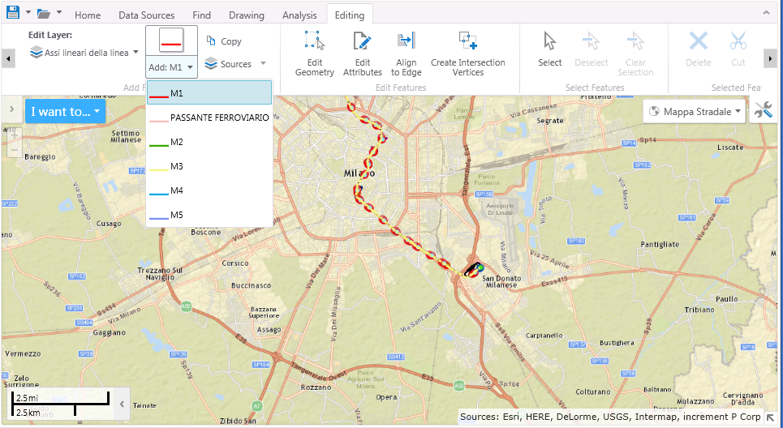Choose M1 from the template list
This screenshot has width=783, height=428.
[209, 92]
